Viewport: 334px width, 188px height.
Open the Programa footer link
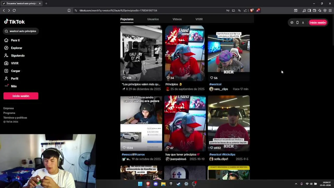(x=9, y=113)
